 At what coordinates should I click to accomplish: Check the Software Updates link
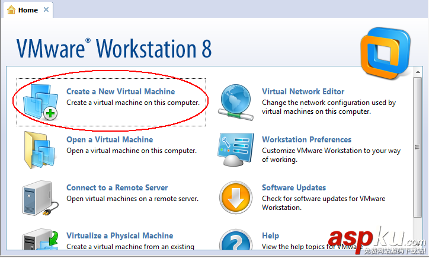[294, 187]
